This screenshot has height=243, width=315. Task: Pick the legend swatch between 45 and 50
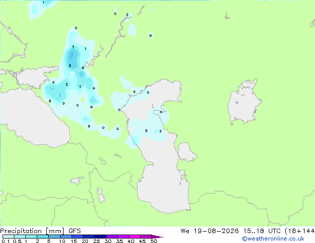(146, 237)
